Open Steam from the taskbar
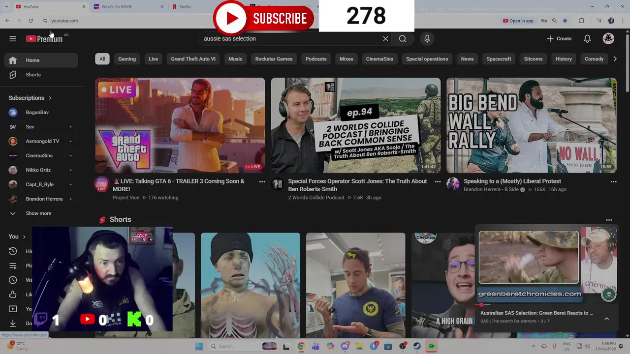 click(417, 346)
